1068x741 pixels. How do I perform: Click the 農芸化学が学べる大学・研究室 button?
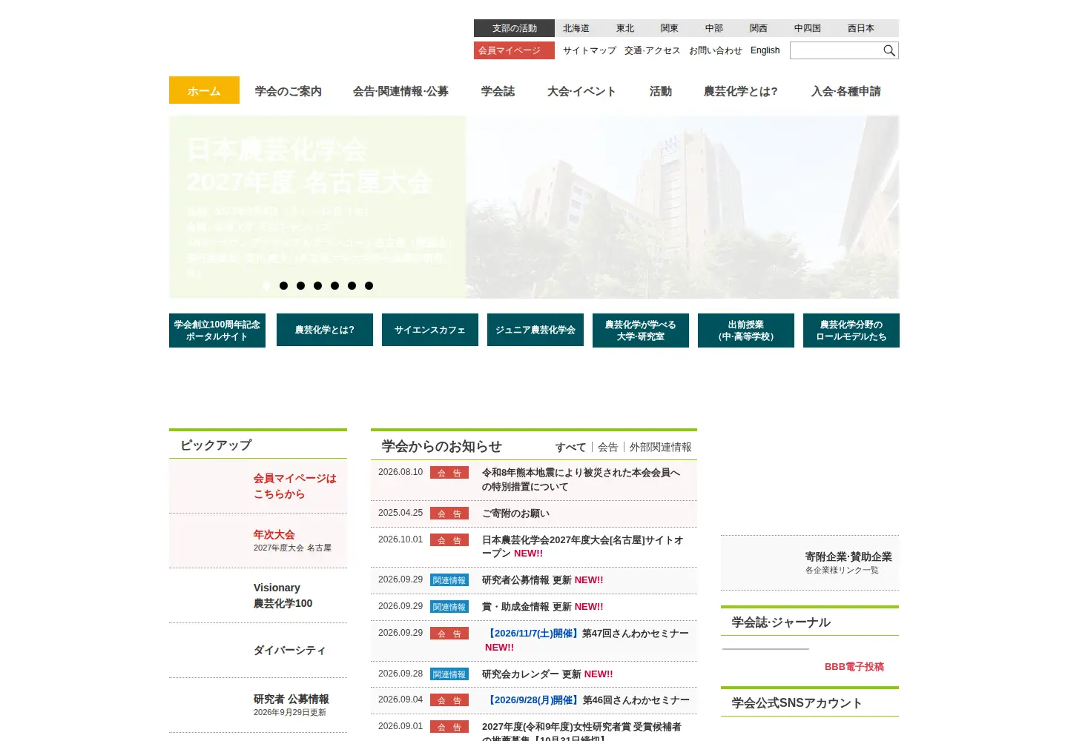point(641,330)
